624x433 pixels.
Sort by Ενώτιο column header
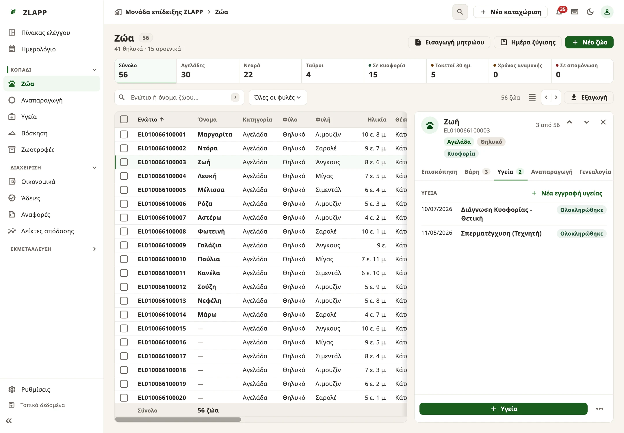pyautogui.click(x=151, y=120)
